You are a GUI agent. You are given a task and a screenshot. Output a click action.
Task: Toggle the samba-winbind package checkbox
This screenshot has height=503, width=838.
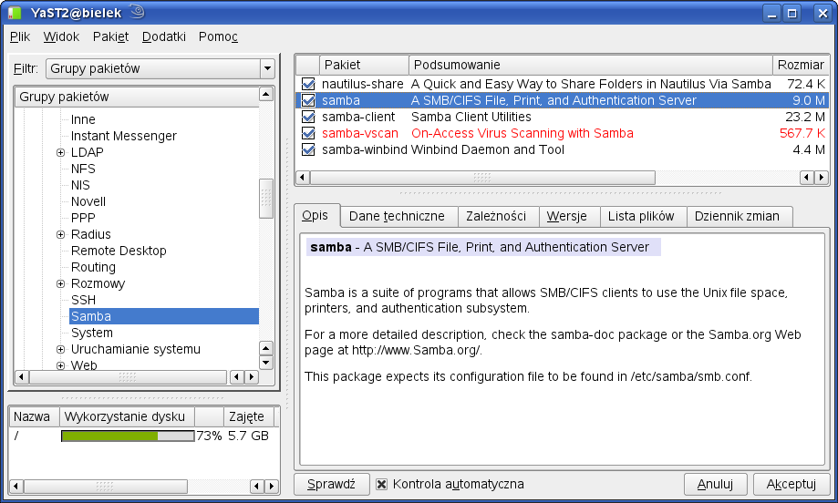(308, 149)
